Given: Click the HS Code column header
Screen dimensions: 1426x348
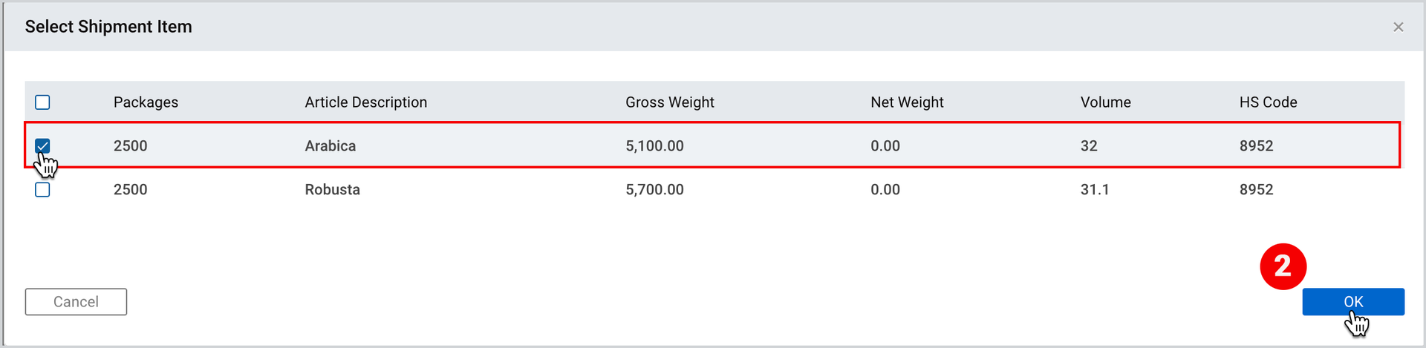Looking at the screenshot, I should pyautogui.click(x=1268, y=102).
